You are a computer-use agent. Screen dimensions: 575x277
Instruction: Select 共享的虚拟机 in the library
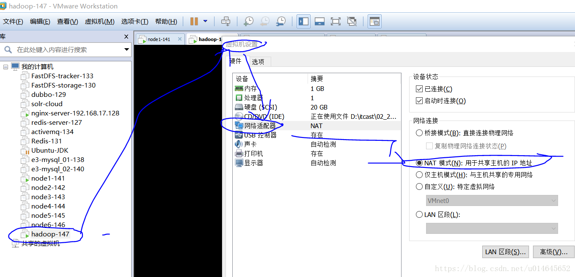[41, 244]
